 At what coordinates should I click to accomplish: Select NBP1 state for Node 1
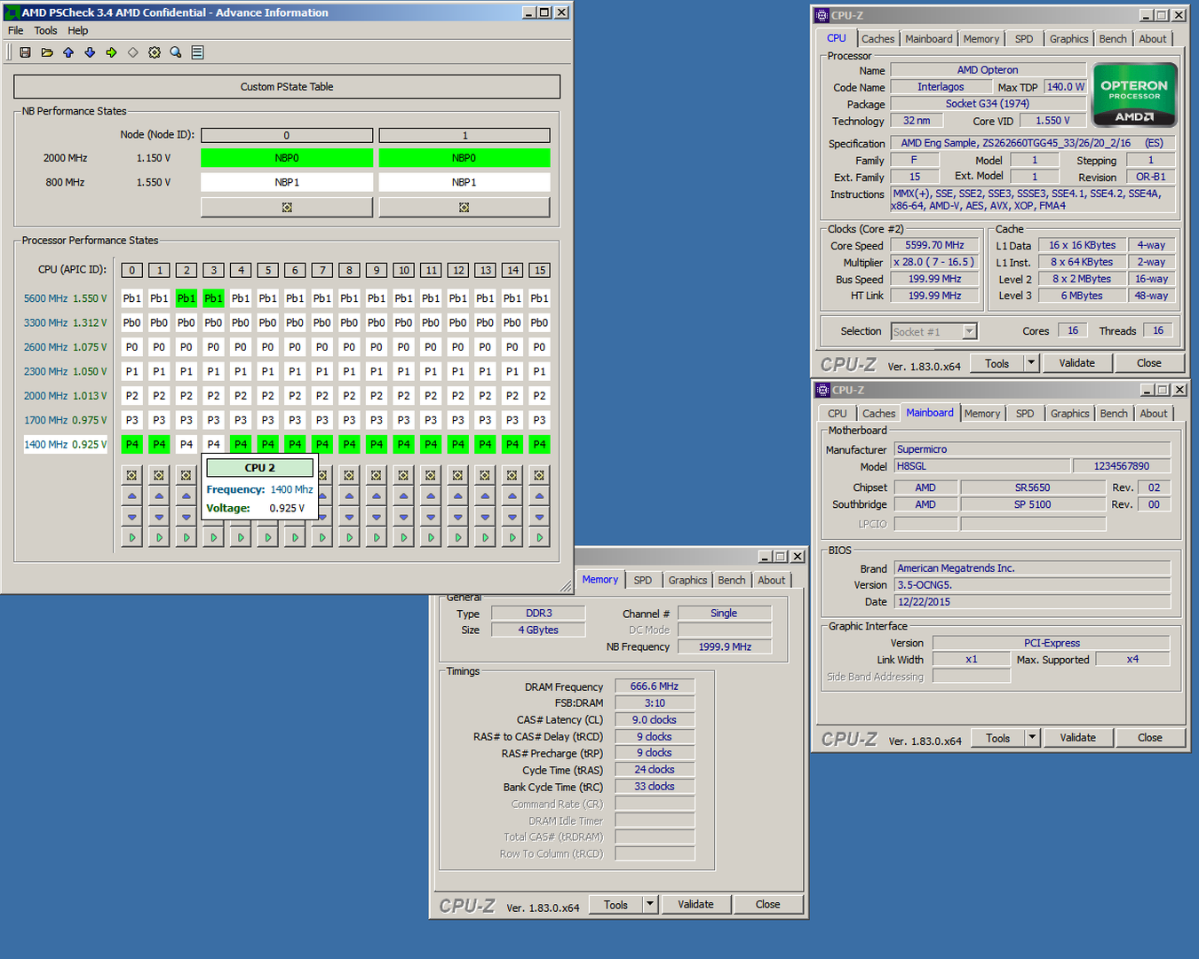tap(465, 182)
